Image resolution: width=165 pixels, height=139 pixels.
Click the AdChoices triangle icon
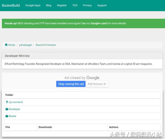click(x=105, y=84)
